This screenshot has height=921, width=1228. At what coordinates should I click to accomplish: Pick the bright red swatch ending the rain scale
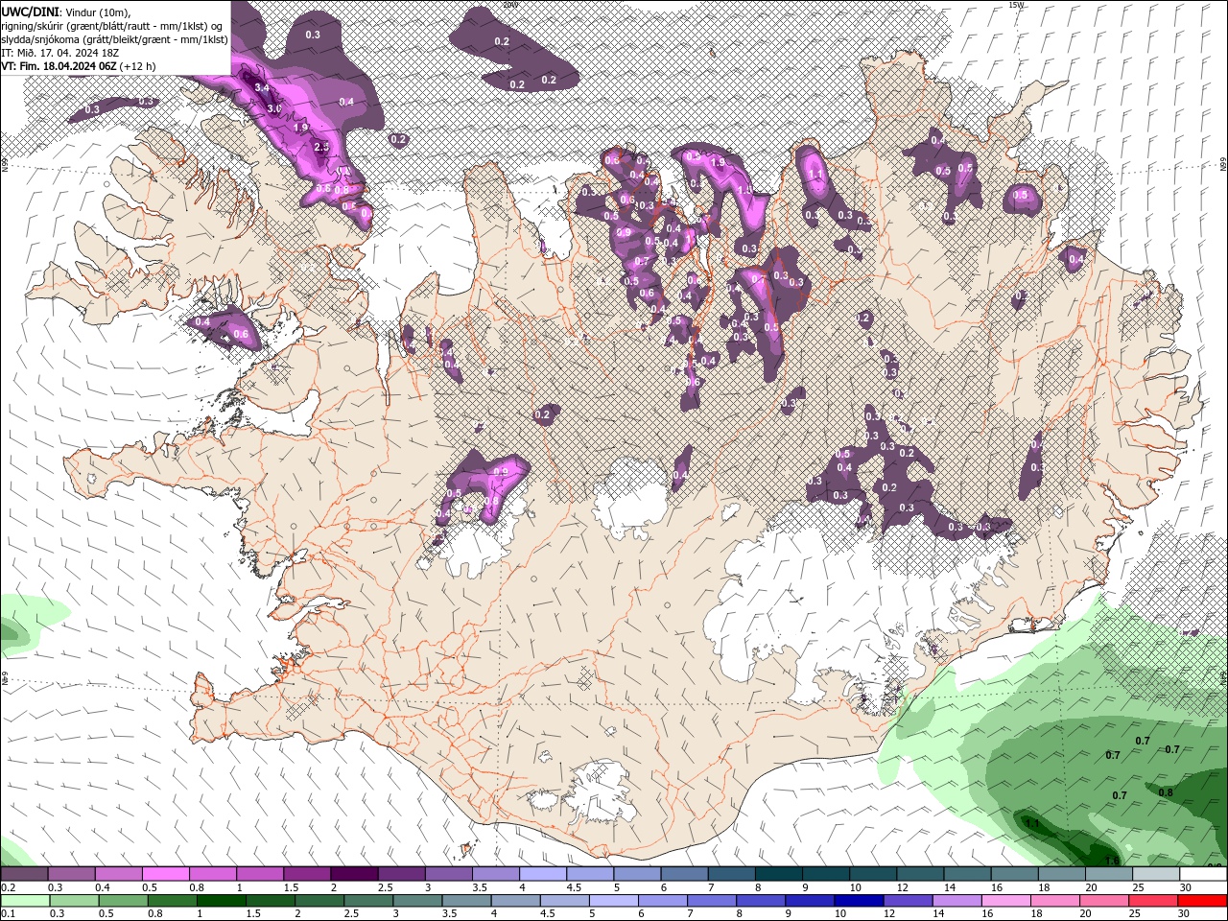[1203, 901]
